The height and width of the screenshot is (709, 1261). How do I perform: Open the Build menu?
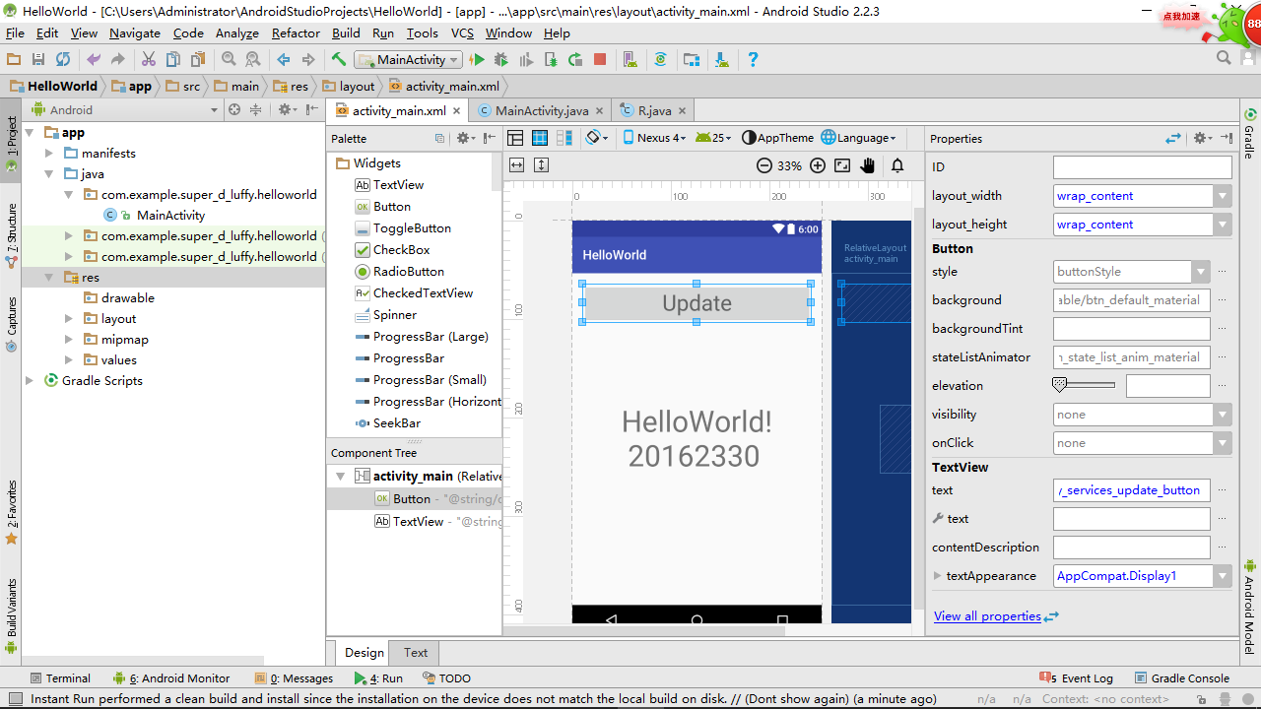[x=346, y=33]
